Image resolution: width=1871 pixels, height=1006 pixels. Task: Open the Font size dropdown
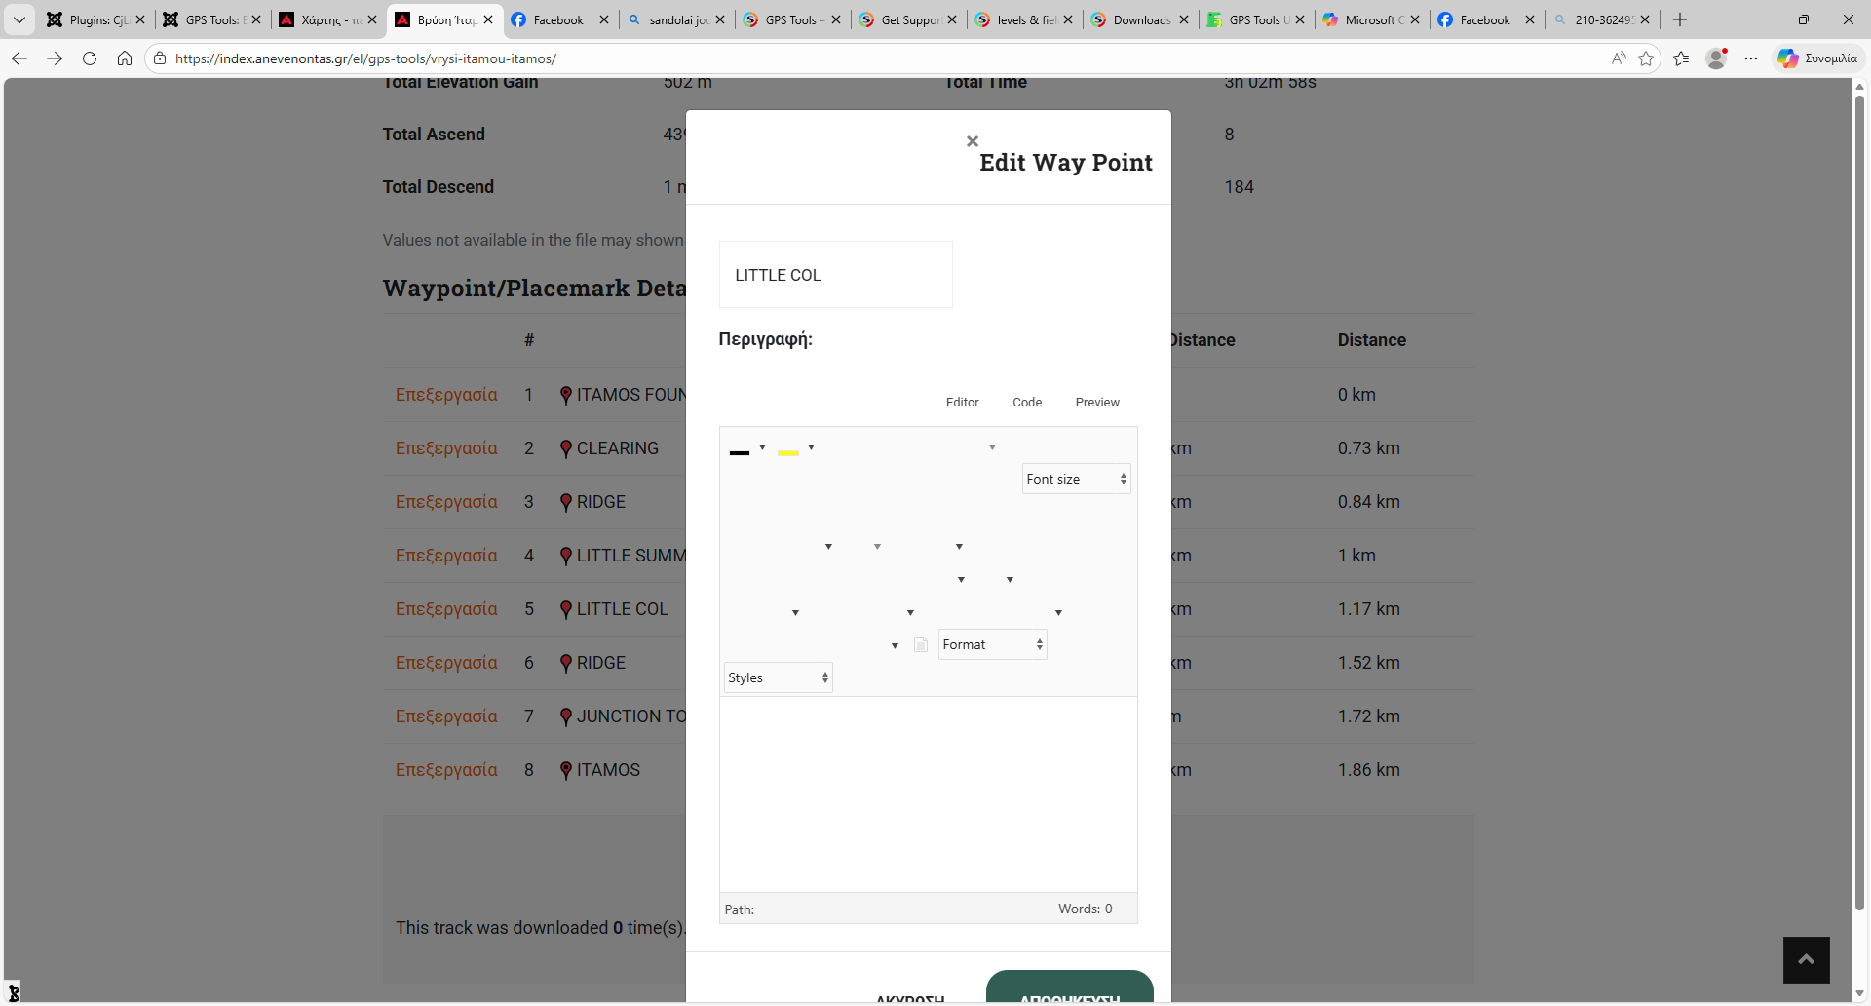[x=1076, y=479]
